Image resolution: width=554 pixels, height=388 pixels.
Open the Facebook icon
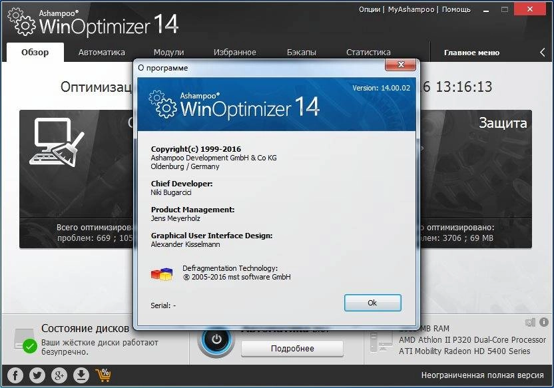15,375
